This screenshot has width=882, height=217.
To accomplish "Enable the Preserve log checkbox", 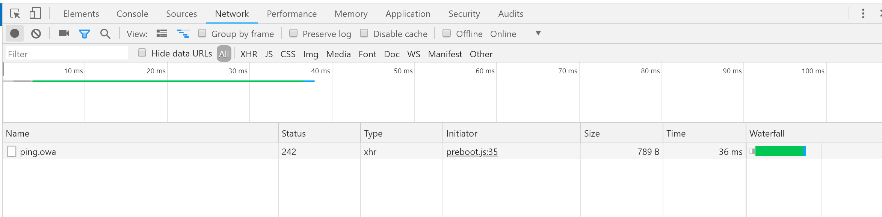I will [293, 33].
